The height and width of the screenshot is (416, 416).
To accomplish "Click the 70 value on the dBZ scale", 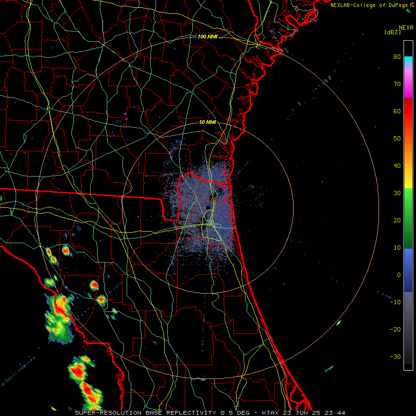I will pyautogui.click(x=397, y=84).
